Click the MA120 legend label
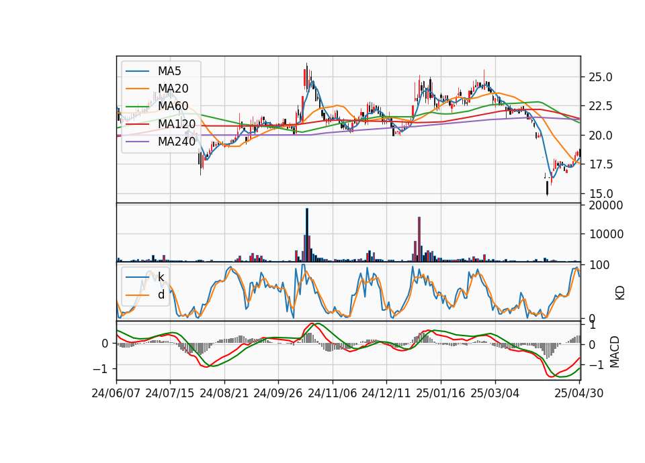 coord(177,123)
